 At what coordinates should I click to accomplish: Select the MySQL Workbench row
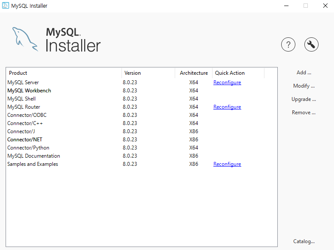142,91
